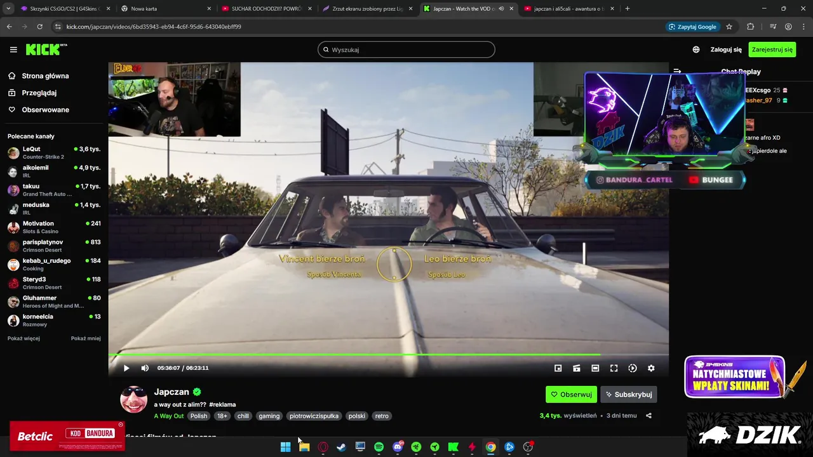
Task: Click the chill tag
Action: (x=243, y=416)
